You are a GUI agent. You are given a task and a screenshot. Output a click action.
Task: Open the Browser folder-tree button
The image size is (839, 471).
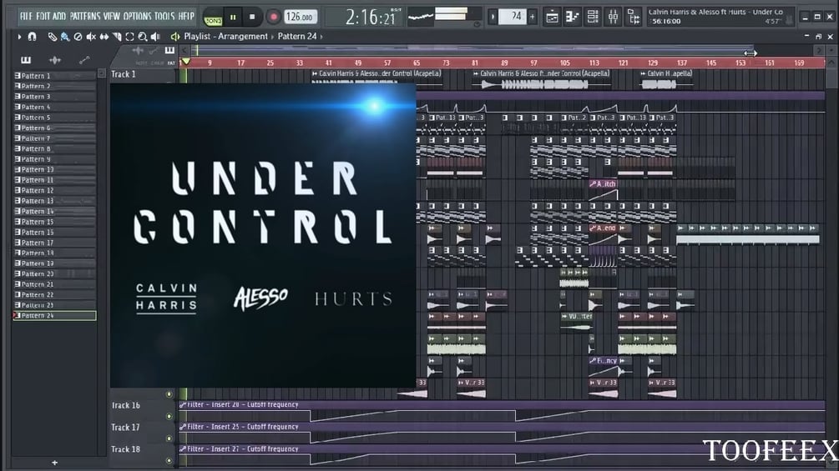click(634, 17)
